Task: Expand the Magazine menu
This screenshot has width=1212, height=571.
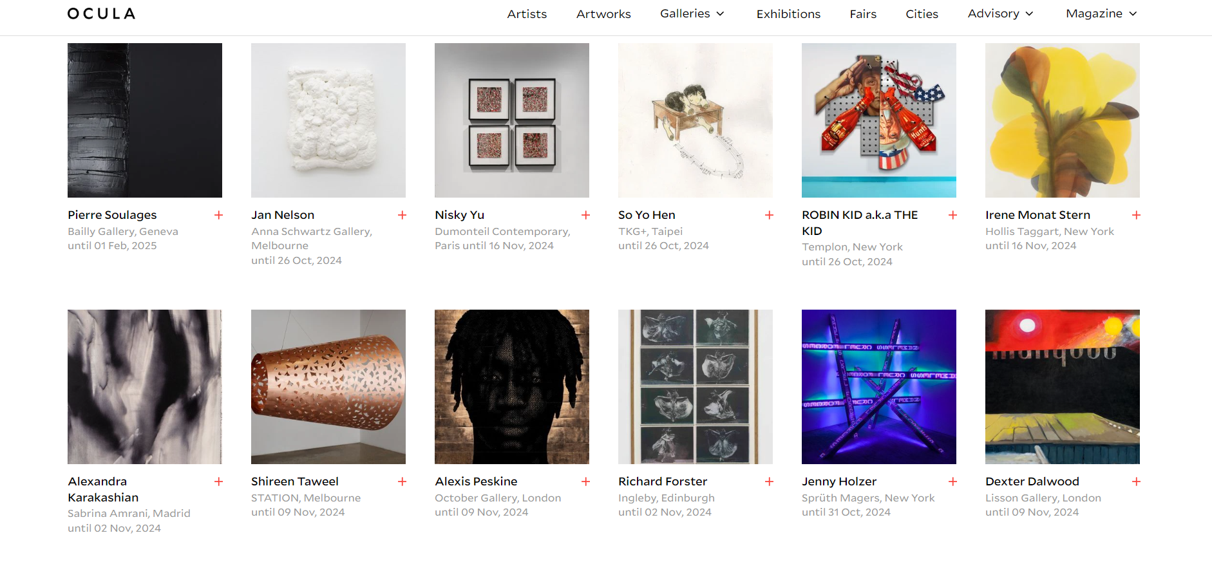Action: (1101, 14)
